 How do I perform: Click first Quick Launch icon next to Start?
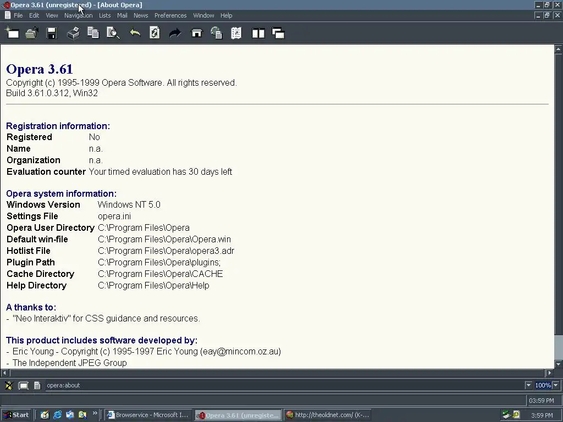click(45, 415)
